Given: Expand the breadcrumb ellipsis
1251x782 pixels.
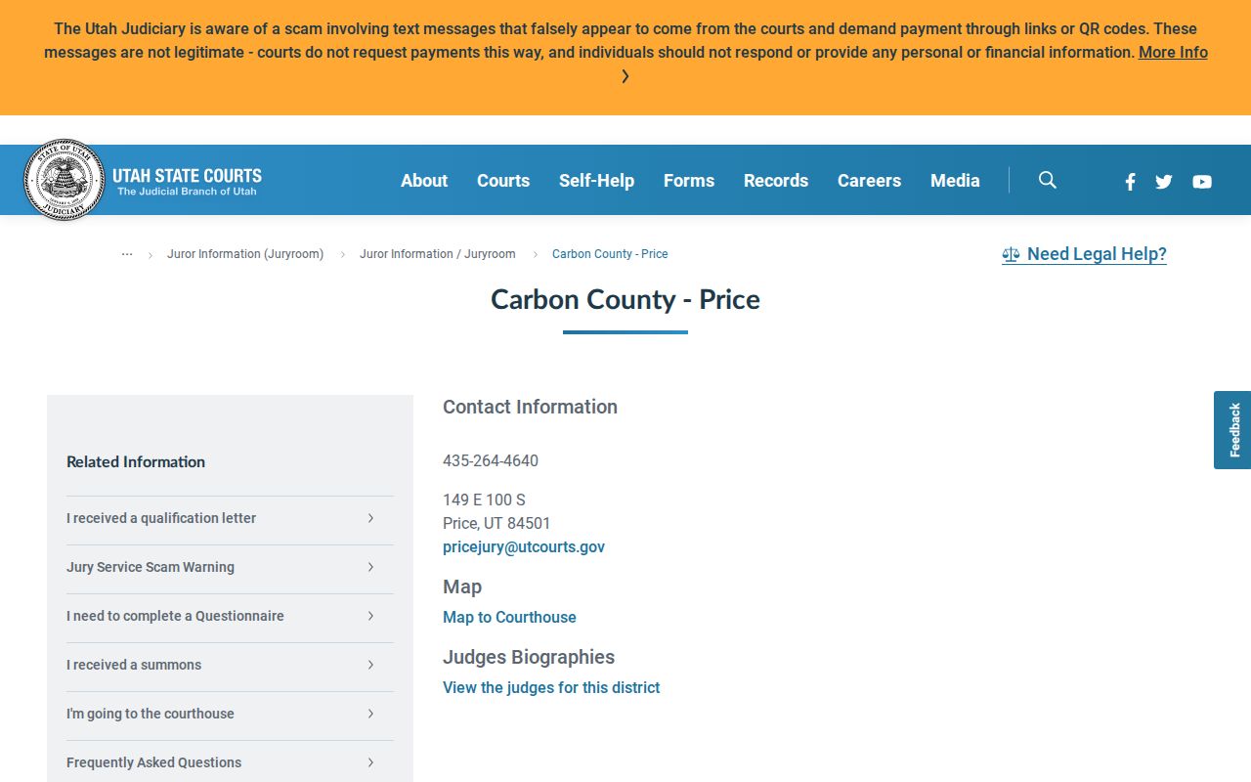Looking at the screenshot, I should pos(127,254).
